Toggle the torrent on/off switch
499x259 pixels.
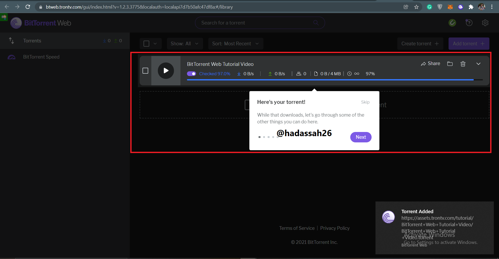click(x=191, y=74)
